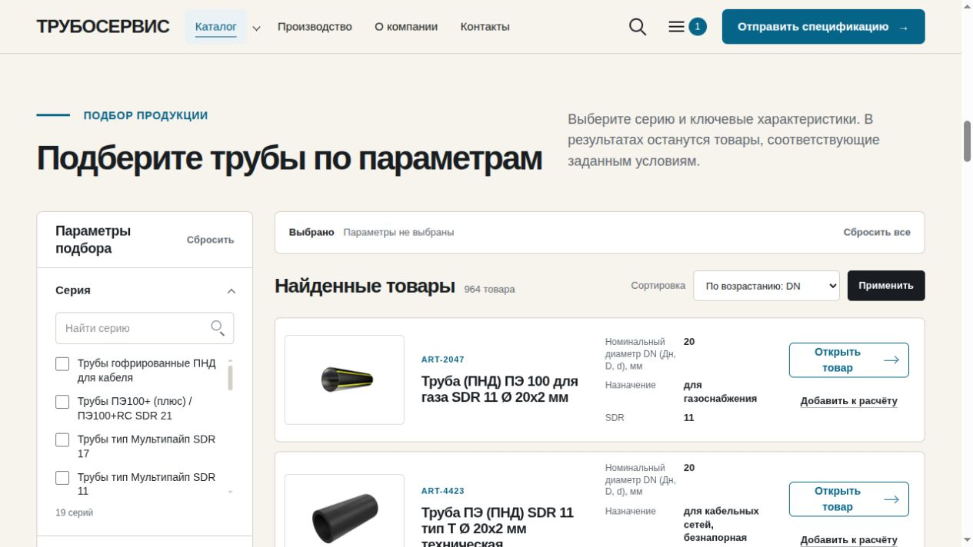973x547 pixels.
Task: Collapse the Серия filter section
Action: pyautogui.click(x=232, y=290)
